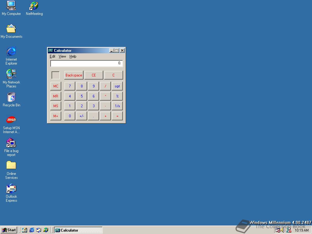
Task: Click the Calculator title bar icon
Action: pyautogui.click(x=51, y=51)
